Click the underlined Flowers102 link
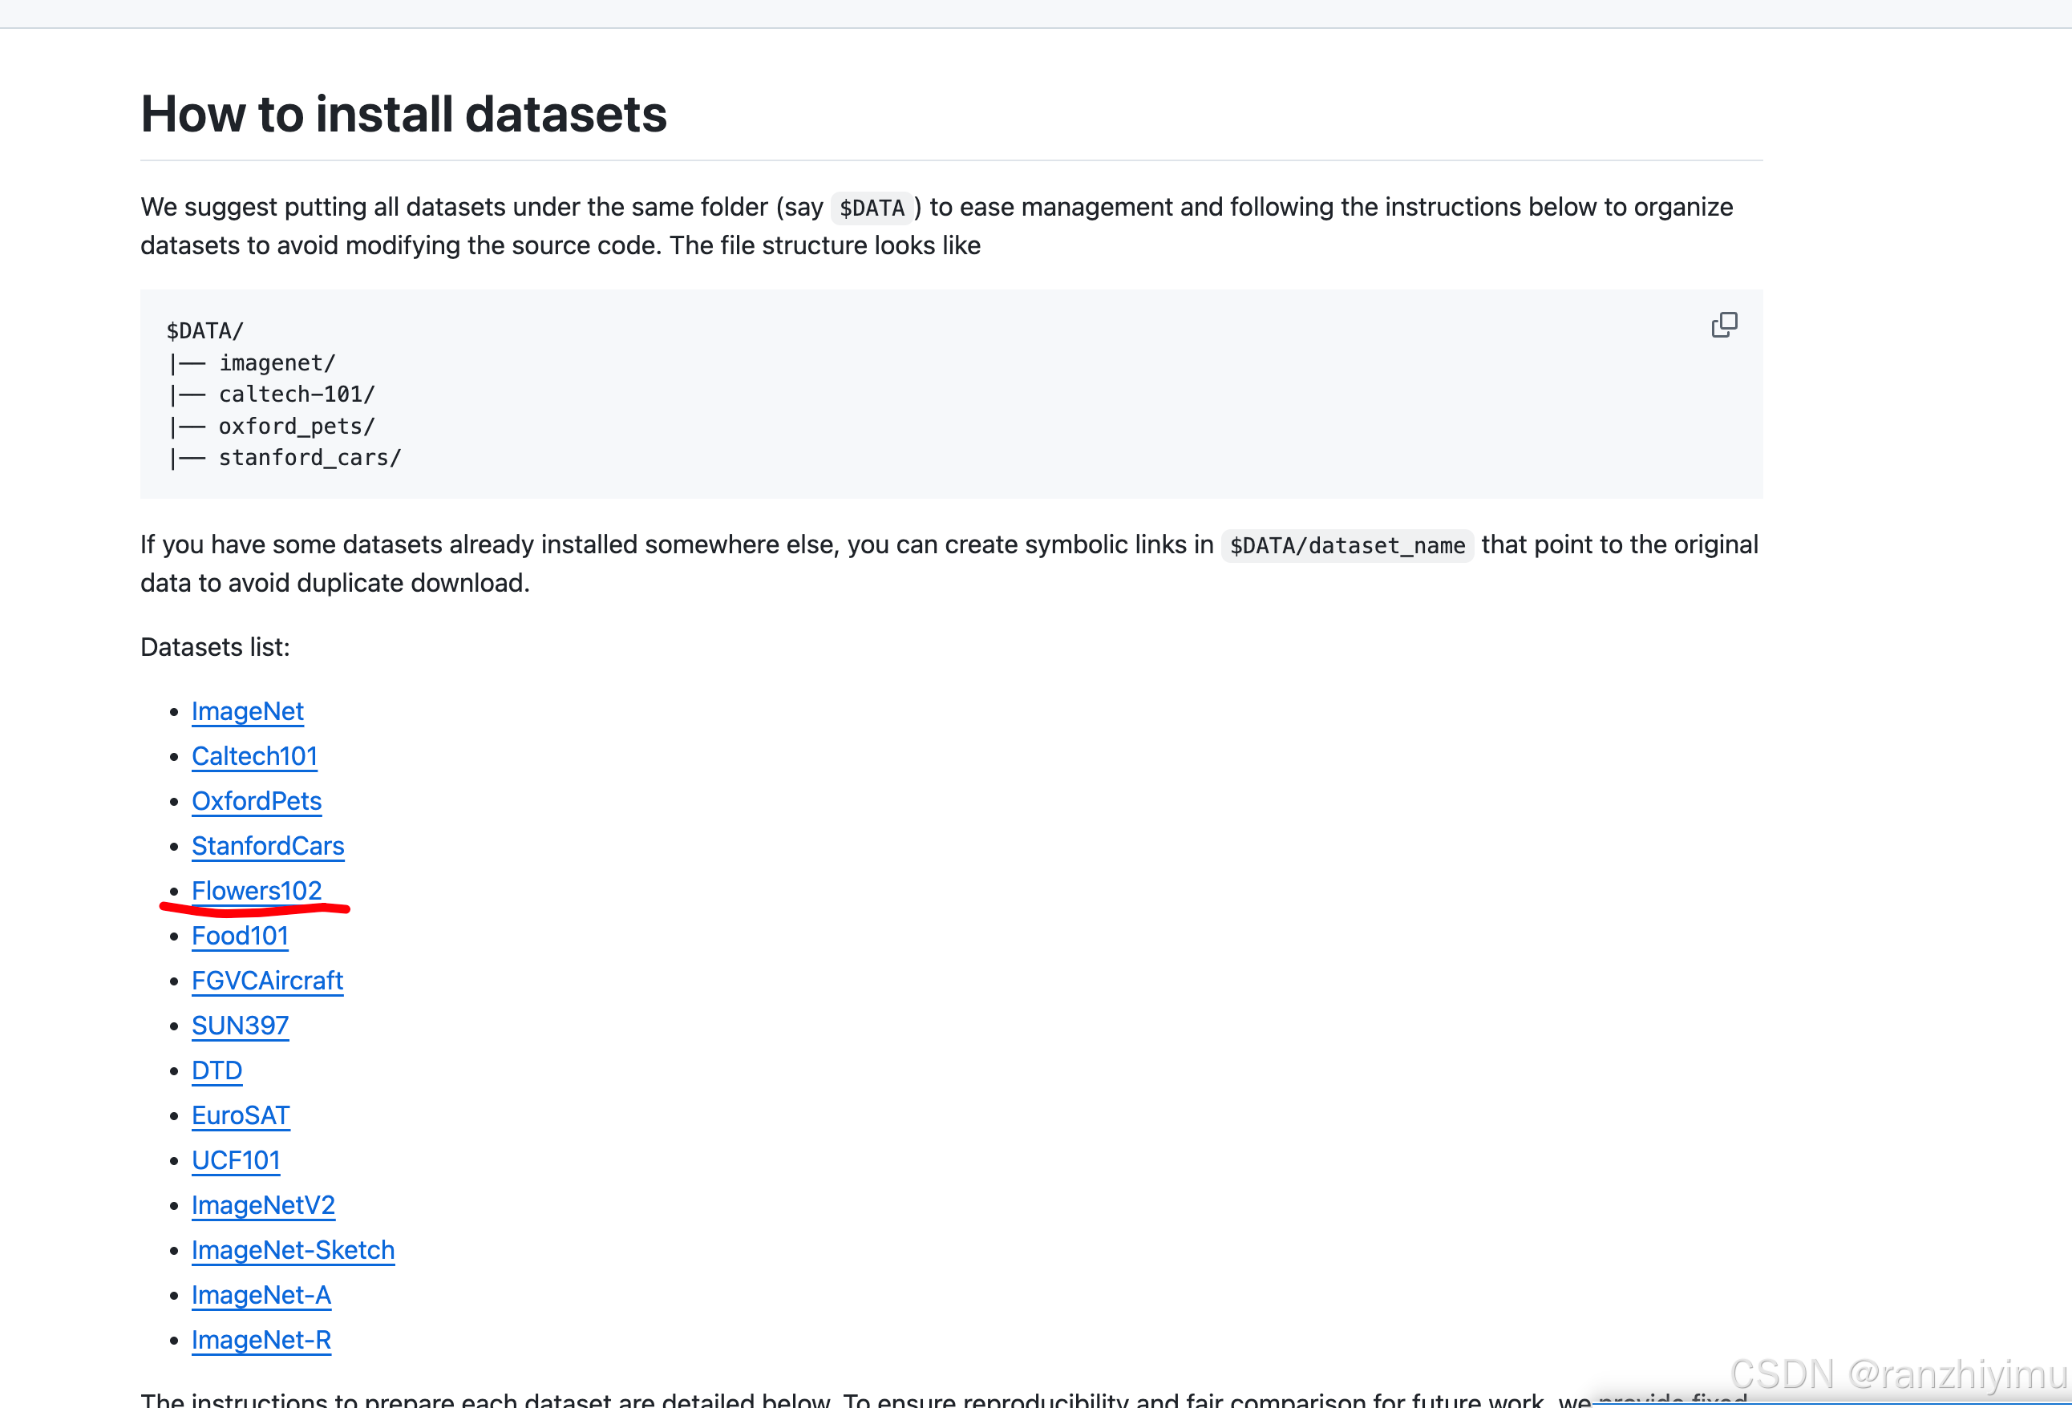The width and height of the screenshot is (2072, 1408). pyautogui.click(x=256, y=891)
